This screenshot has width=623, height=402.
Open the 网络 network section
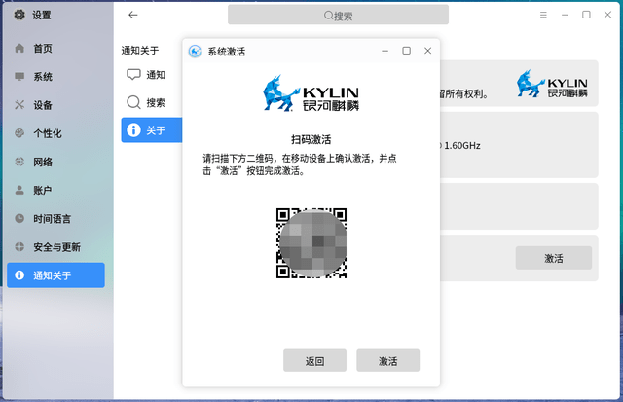pyautogui.click(x=55, y=163)
